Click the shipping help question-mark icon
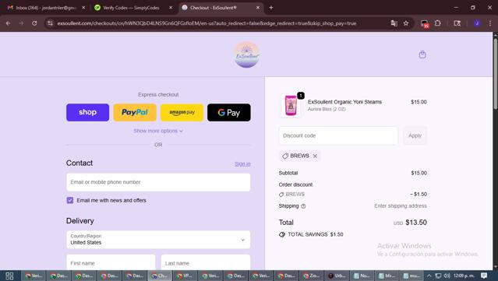The image size is (498, 281). (x=303, y=206)
